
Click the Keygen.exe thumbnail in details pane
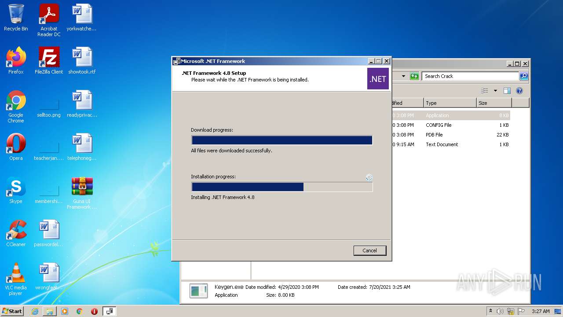198,291
